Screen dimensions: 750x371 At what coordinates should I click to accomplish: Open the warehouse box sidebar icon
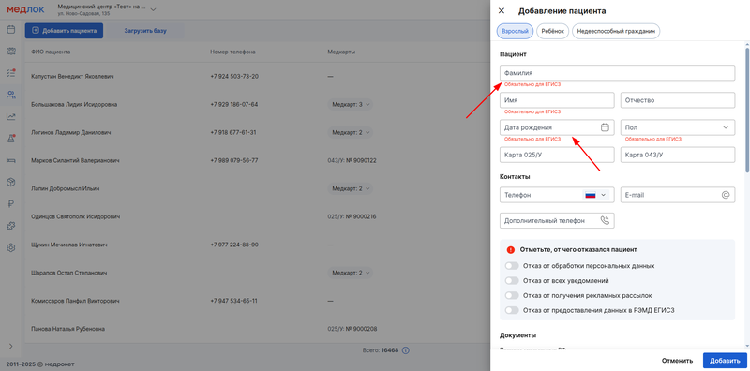[x=11, y=182]
